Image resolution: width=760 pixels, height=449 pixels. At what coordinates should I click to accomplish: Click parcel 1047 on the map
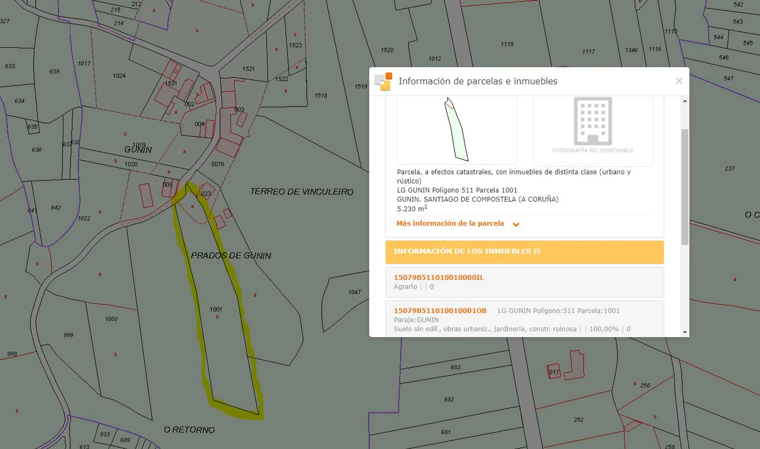coord(354,292)
